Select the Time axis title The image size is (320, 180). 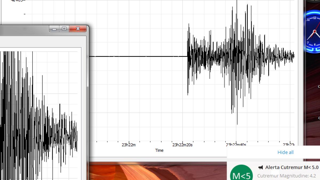159,150
